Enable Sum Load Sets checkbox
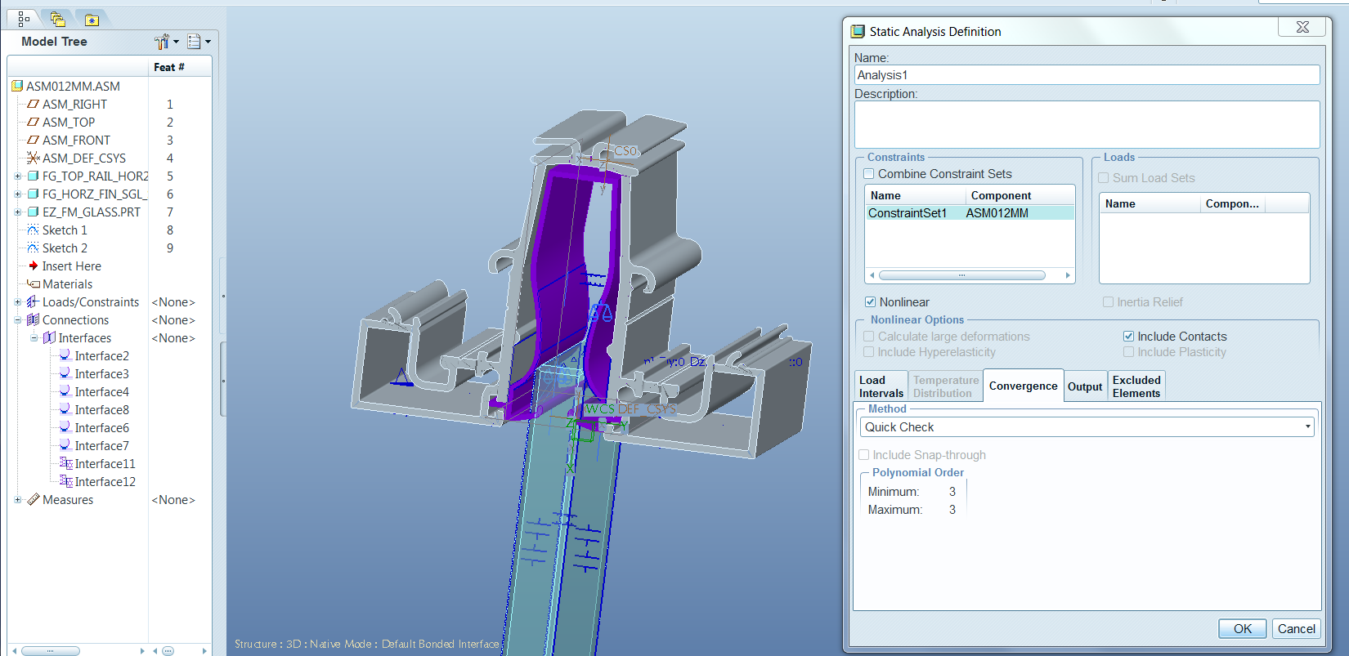The image size is (1349, 656). point(1104,178)
